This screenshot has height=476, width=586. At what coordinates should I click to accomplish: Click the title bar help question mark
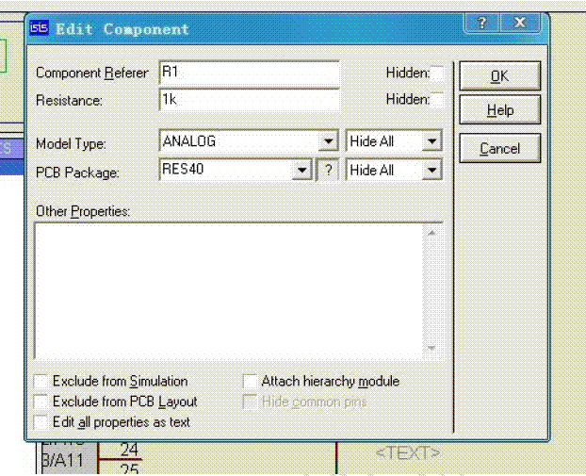click(x=482, y=25)
